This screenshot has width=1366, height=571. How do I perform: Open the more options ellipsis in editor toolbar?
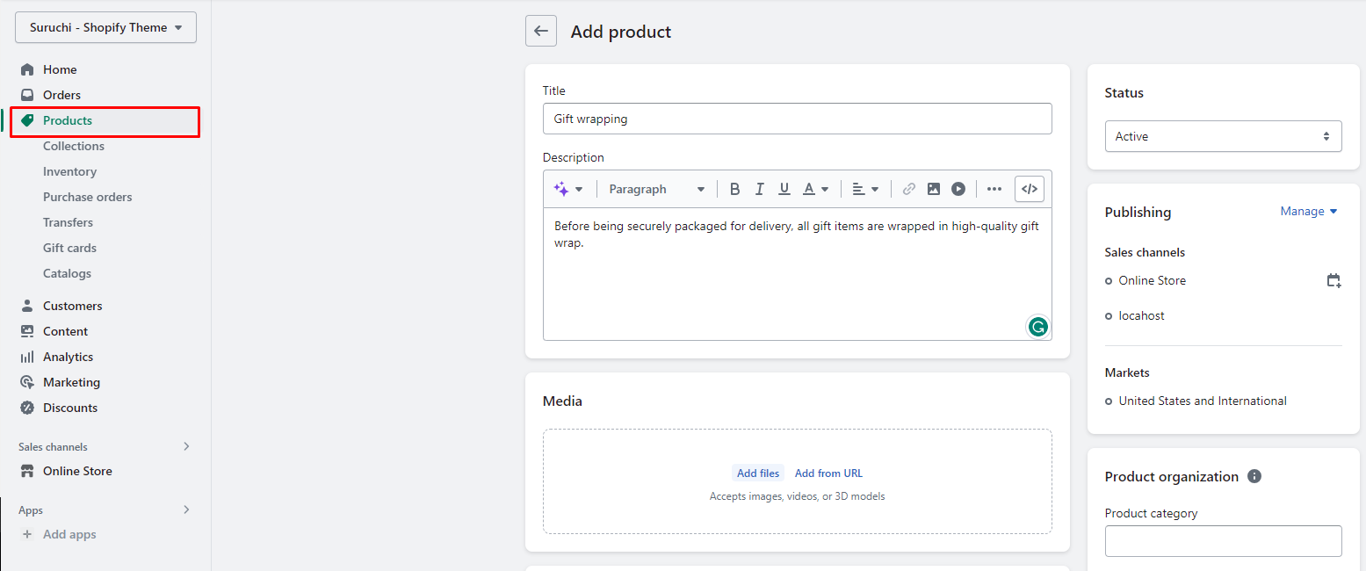pos(994,189)
